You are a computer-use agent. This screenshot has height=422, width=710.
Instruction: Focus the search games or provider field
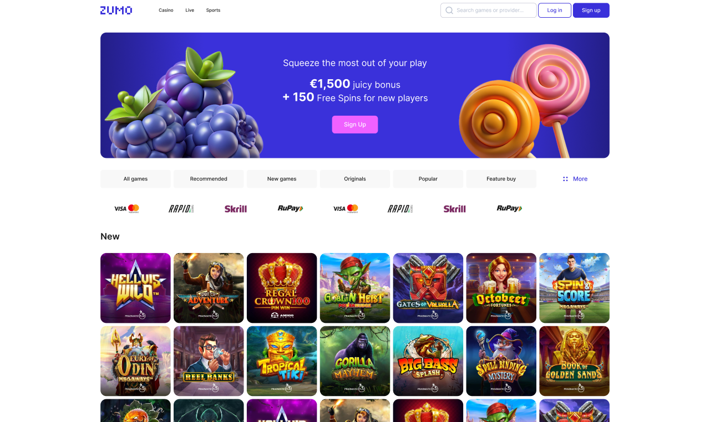coord(489,11)
